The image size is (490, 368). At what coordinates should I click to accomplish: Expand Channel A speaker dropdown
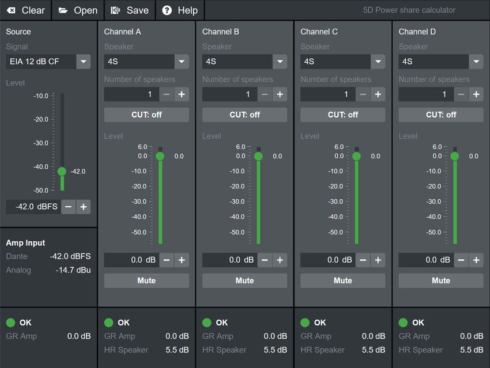click(x=182, y=62)
